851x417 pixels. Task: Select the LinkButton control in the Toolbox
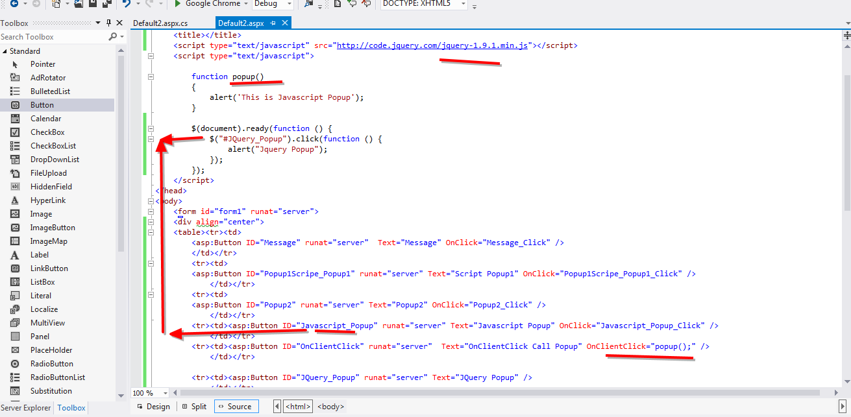(x=57, y=268)
